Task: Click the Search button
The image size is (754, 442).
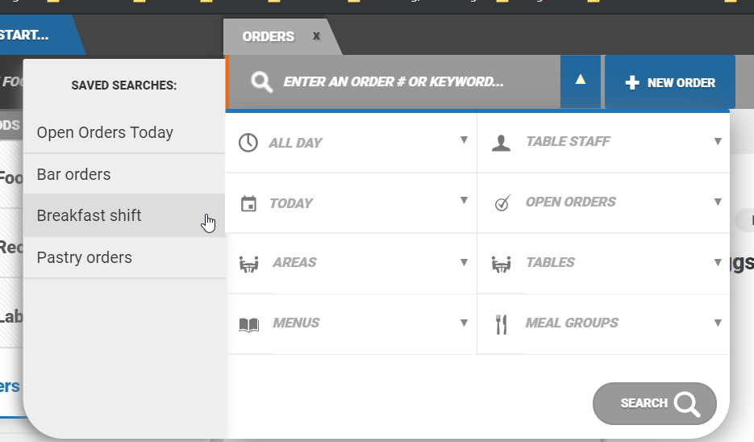Action: pos(654,403)
